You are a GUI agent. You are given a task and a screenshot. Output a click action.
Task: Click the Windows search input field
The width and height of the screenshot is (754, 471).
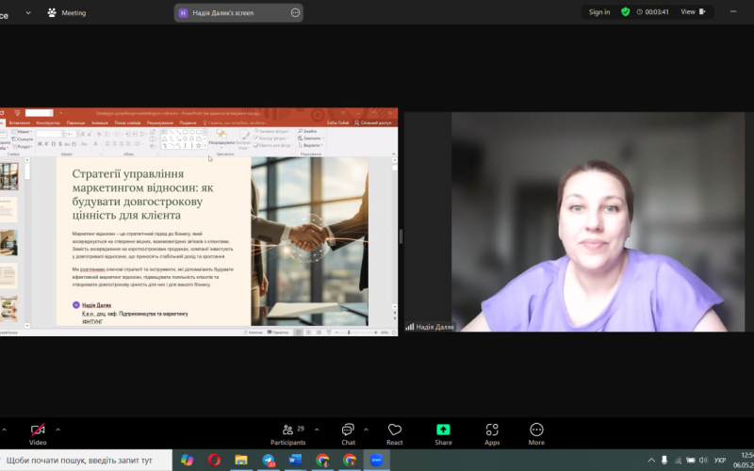(86, 460)
